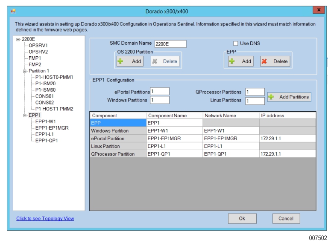Viewport: 331px width, 243px height.
Task: Select the Linux Partition row label
Action: [118, 146]
